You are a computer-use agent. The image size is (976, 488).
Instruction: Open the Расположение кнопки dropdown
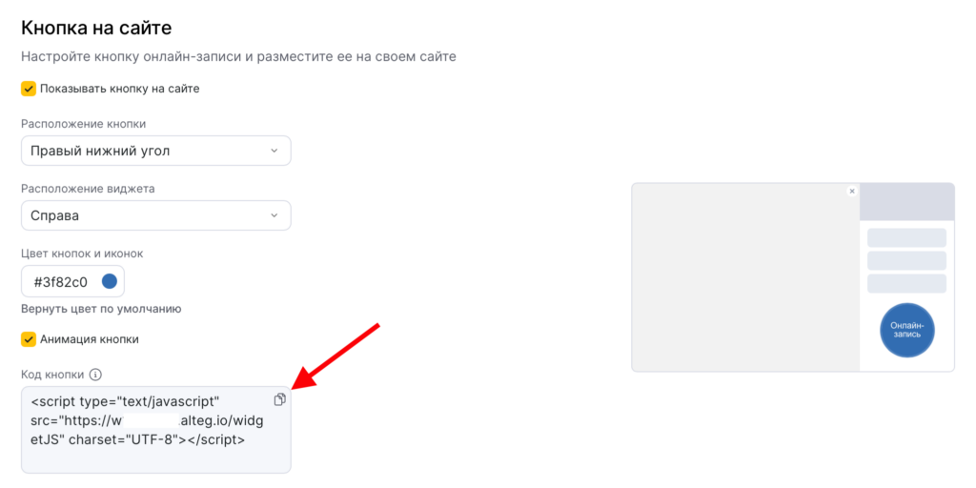coord(155,151)
